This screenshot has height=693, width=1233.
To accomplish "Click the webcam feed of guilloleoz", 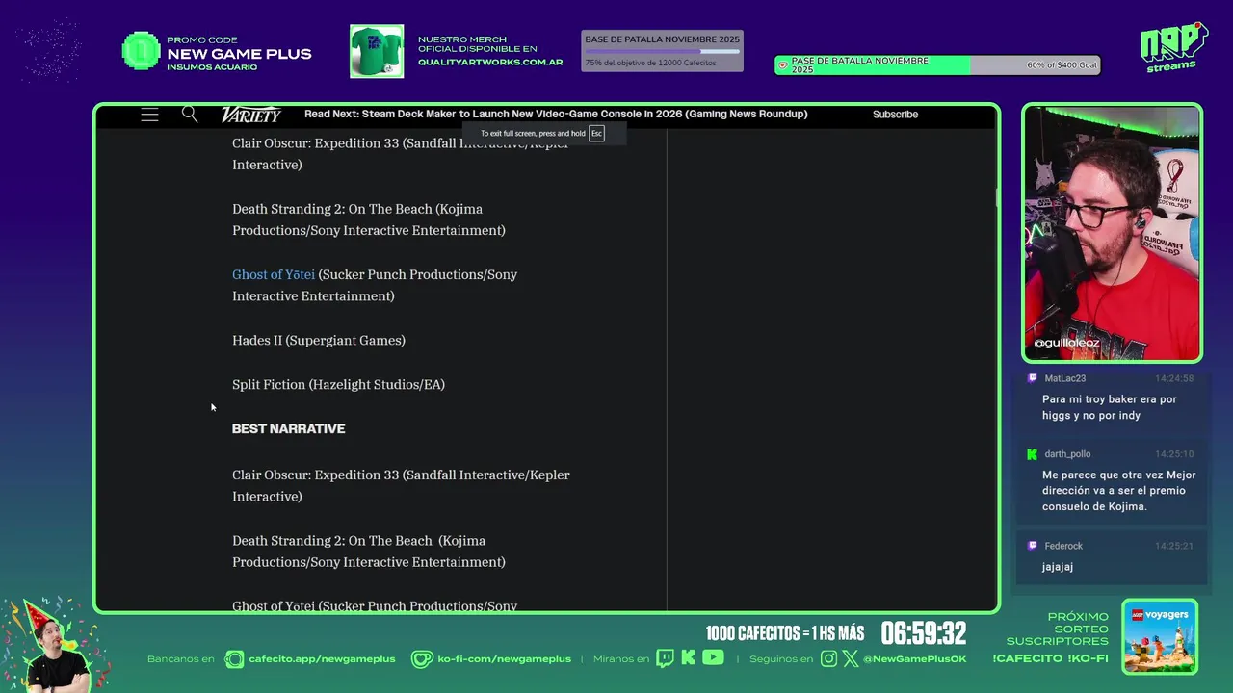I will tap(1113, 232).
